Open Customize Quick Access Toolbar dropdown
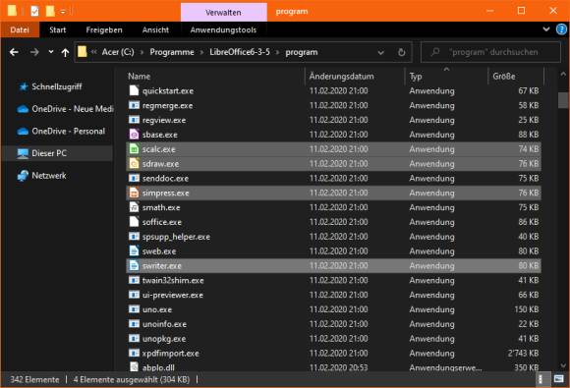Screen dimensions: 570x388 (63, 12)
